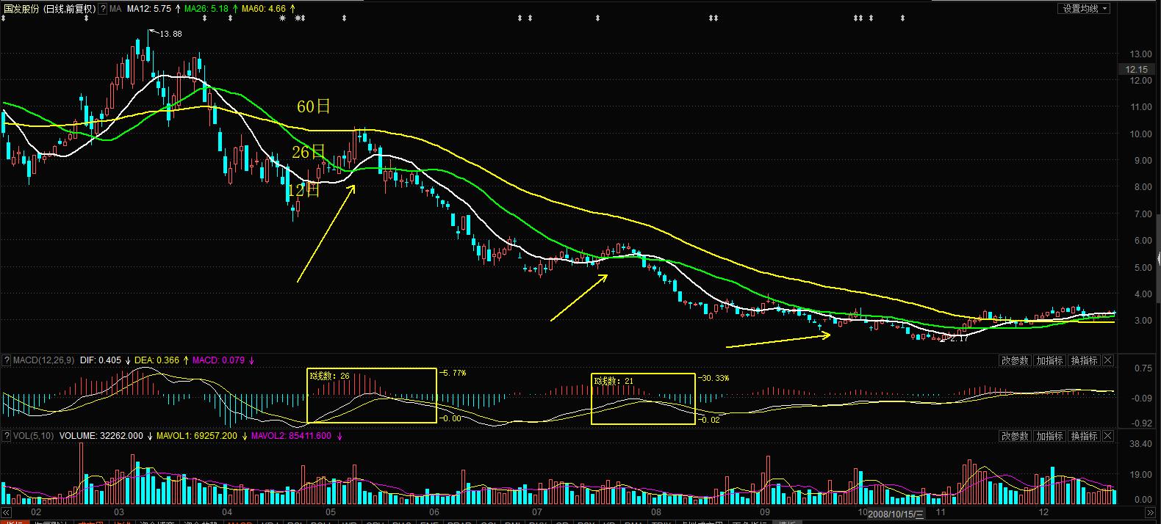This screenshot has height=524, width=1161.
Task: Click month 05 on the time axis
Action: 331,512
